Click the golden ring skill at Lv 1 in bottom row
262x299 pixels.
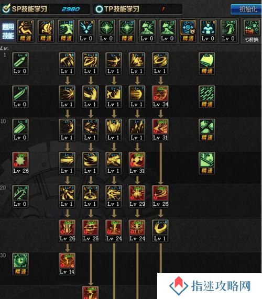click(x=160, y=231)
